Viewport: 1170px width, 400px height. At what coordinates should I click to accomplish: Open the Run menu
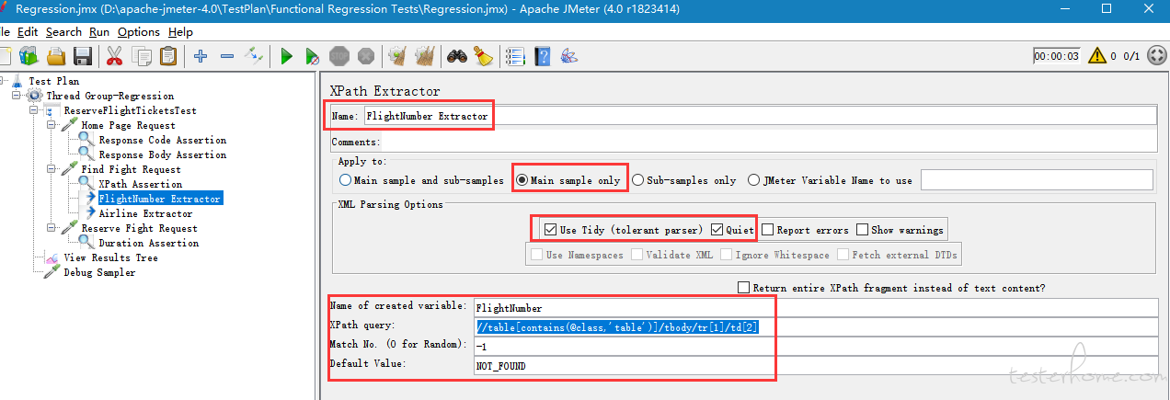tap(99, 31)
